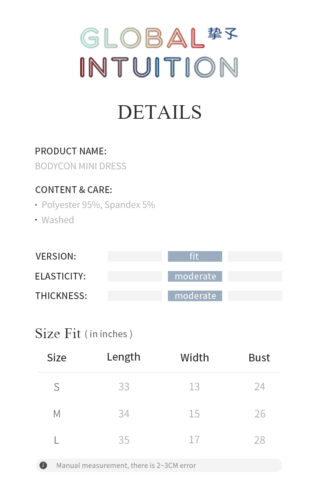Click the Width column header

(195, 358)
